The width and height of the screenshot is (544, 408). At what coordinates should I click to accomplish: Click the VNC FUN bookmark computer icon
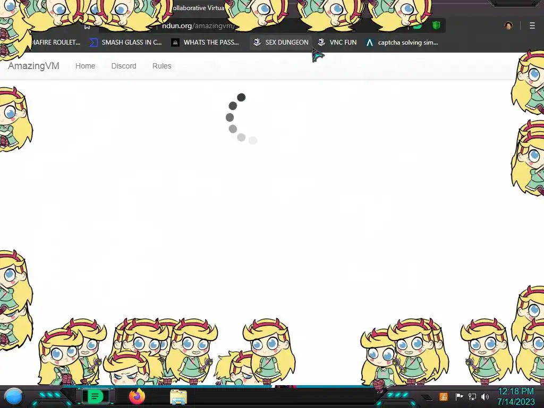(321, 42)
